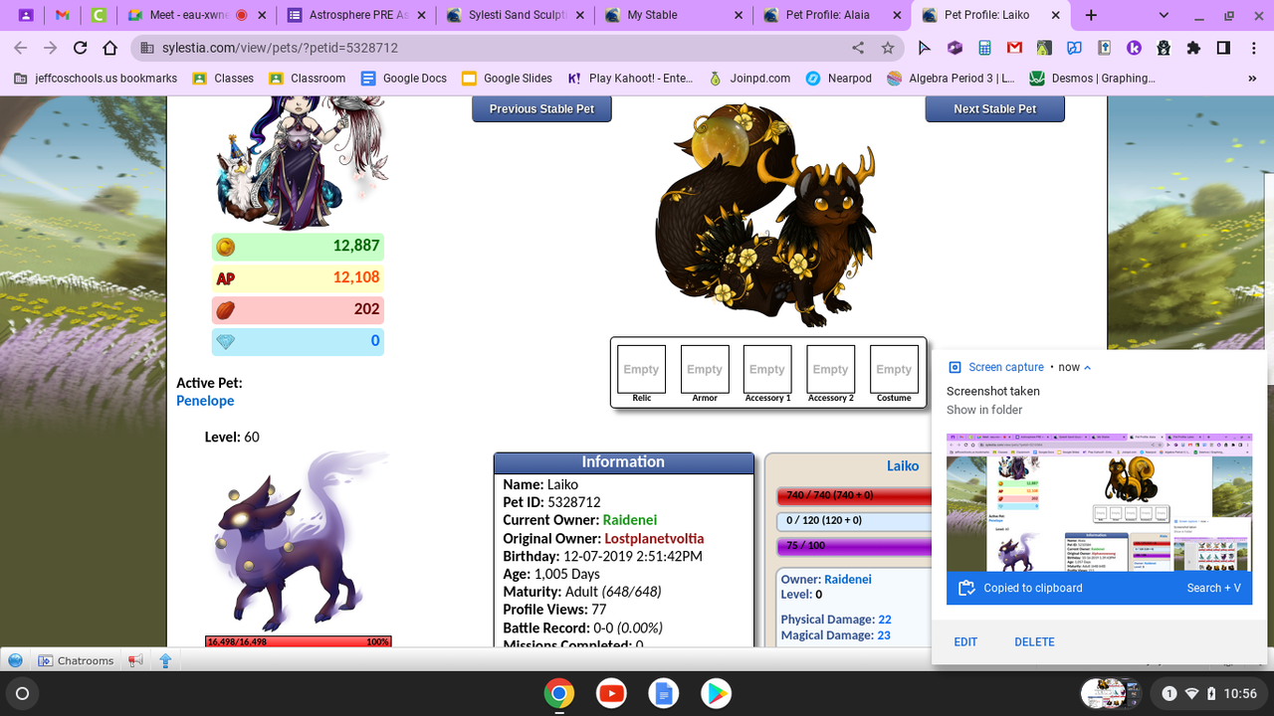Launch the Play Store from the shelf

(x=715, y=693)
